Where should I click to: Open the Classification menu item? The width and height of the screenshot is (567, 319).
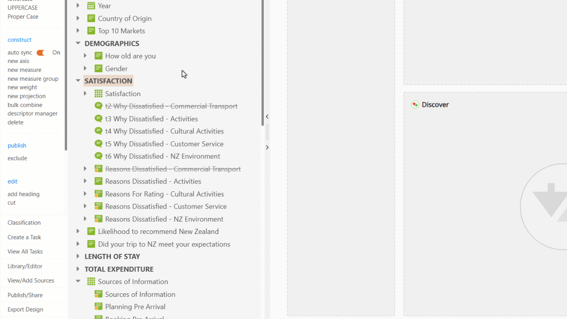tap(24, 223)
